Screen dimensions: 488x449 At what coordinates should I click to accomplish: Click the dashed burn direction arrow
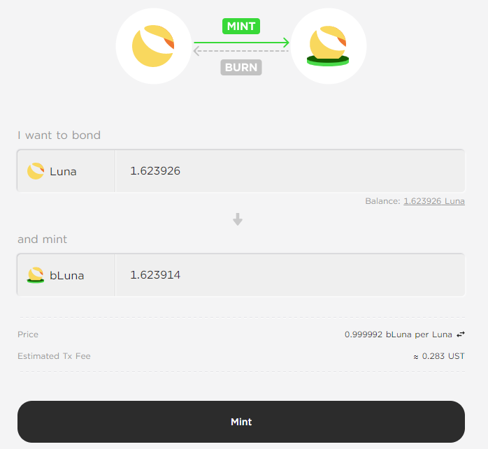(241, 51)
